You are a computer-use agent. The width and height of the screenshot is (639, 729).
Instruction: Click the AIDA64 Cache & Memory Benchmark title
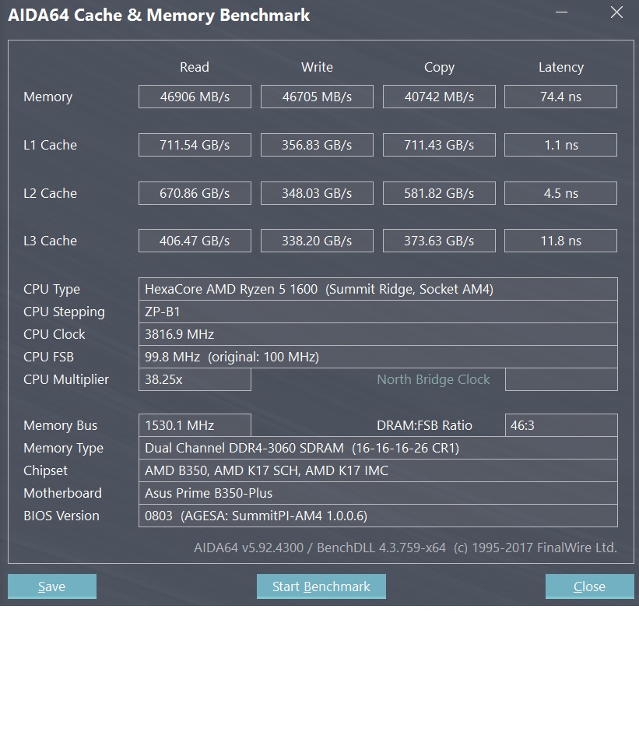pyautogui.click(x=159, y=16)
